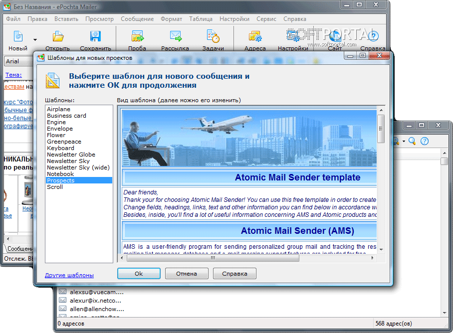The height and width of the screenshot is (333, 453).
Task: Click the Проба (Test send) toolbar icon
Action: 137,36
